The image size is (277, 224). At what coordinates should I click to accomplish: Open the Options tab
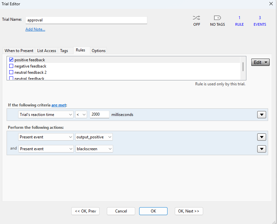tap(99, 51)
